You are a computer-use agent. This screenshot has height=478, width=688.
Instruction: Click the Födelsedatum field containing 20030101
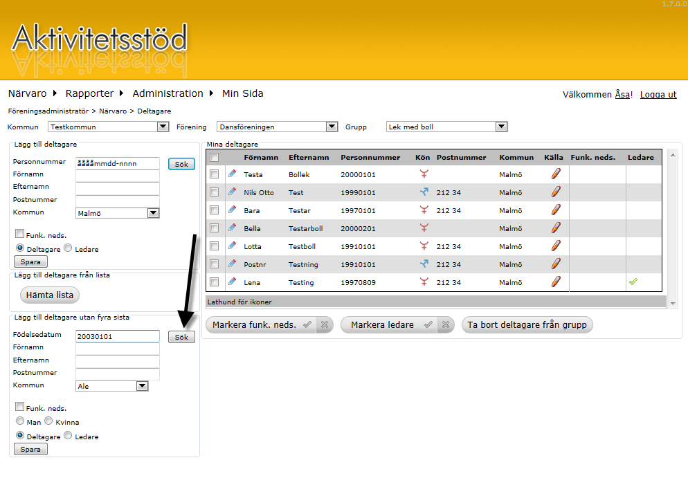click(x=118, y=336)
